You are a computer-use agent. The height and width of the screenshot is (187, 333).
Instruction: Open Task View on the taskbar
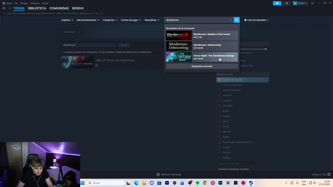pyautogui.click(x=129, y=183)
